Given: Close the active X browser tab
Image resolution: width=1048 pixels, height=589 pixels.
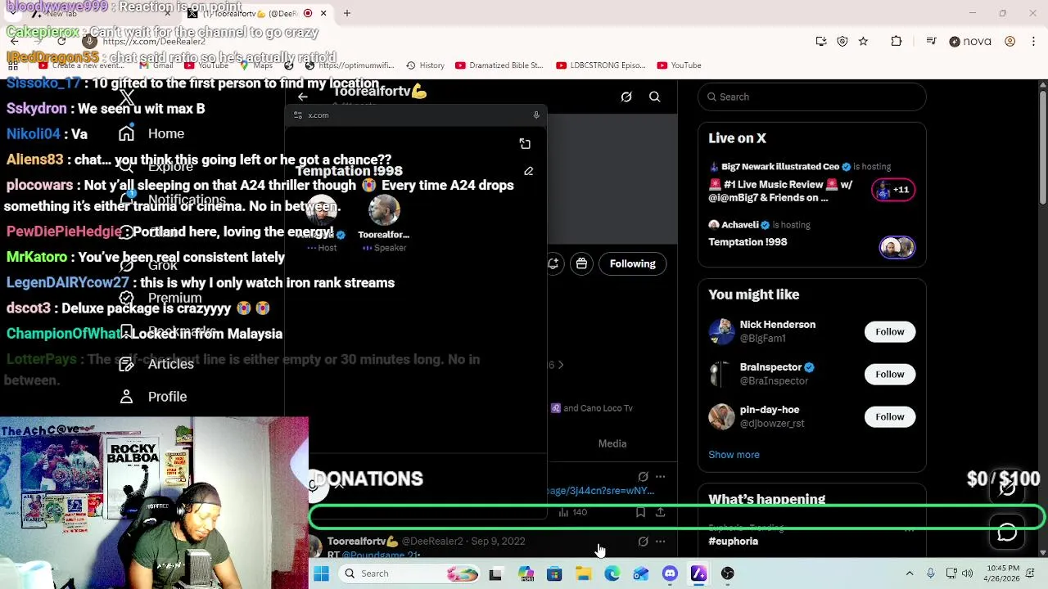Looking at the screenshot, I should (323, 13).
